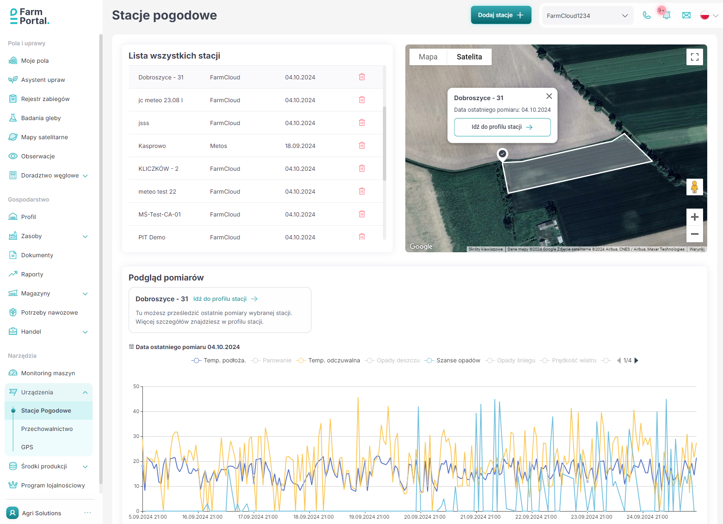Toggle Opady śniegu chart series
The width and height of the screenshot is (723, 524).
click(510, 360)
